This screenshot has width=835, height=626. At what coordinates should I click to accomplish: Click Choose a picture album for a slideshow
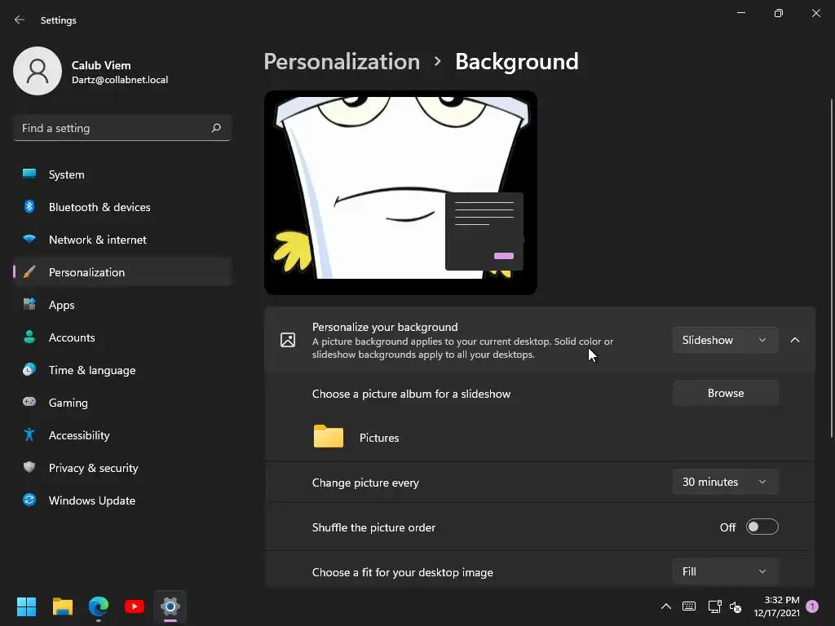[x=411, y=394]
